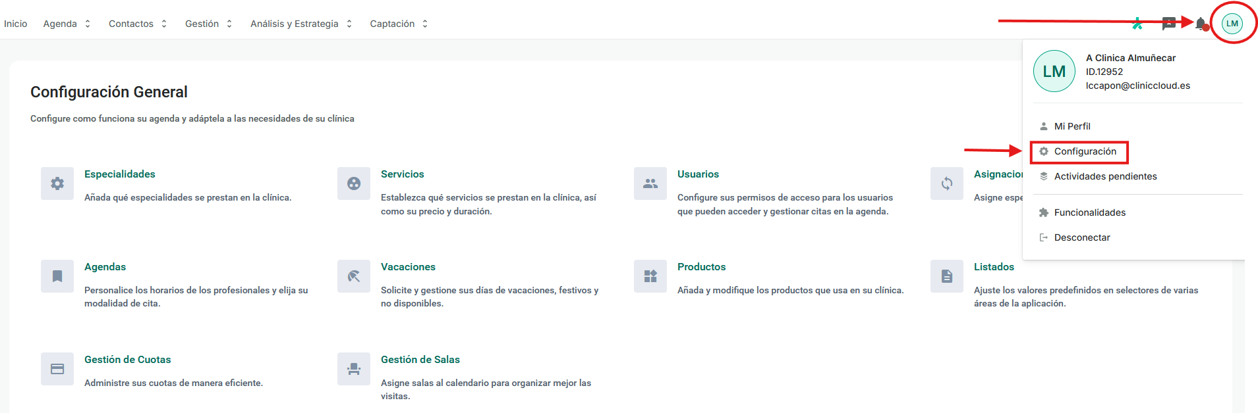Open the Servicios settings link
Image resolution: width=1258 pixels, height=413 pixels.
click(x=402, y=174)
